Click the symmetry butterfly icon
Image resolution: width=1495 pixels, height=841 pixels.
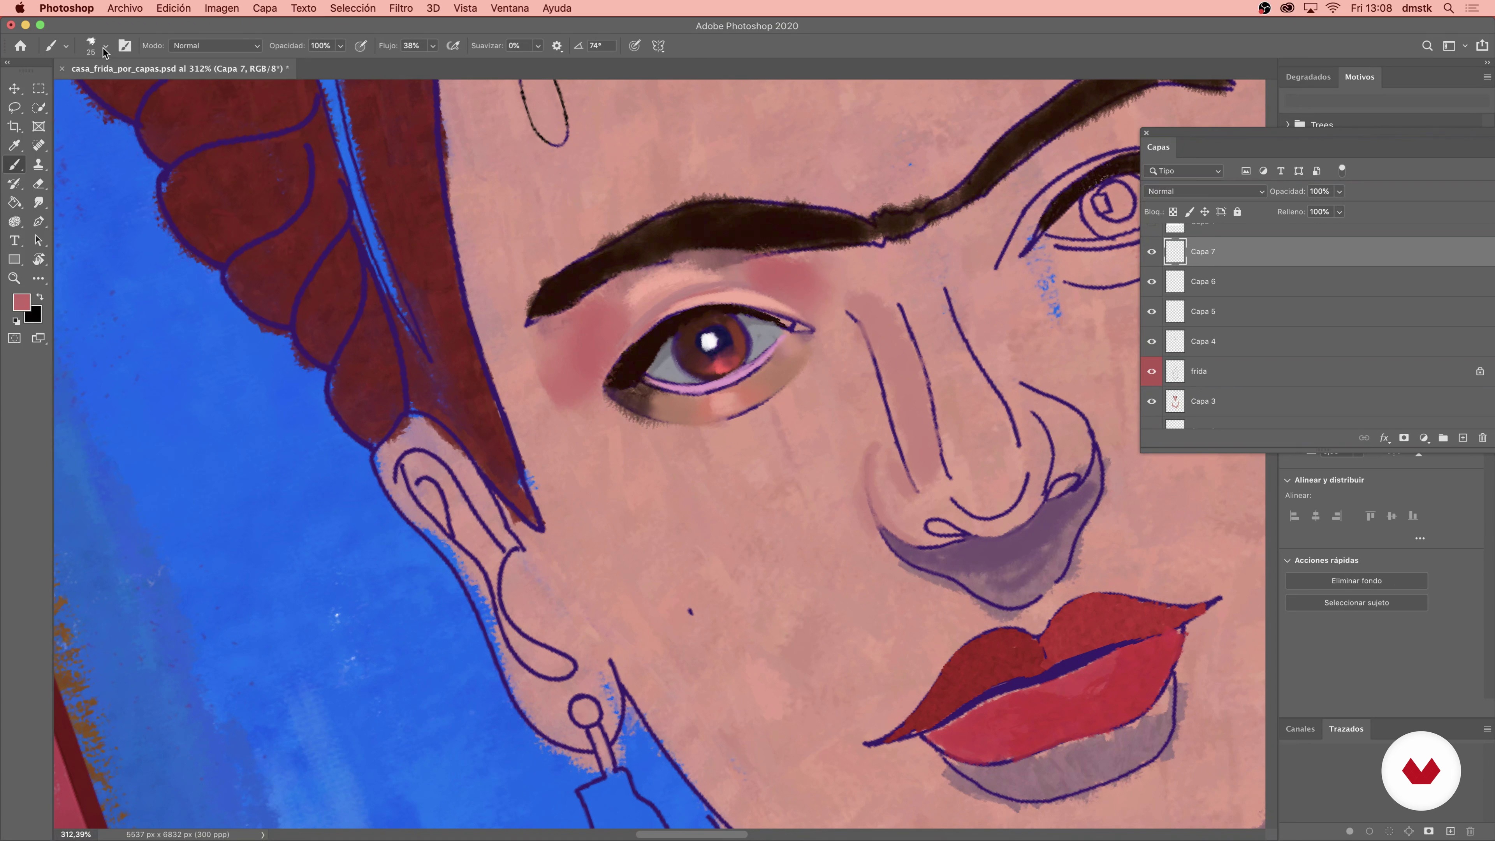pyautogui.click(x=658, y=46)
